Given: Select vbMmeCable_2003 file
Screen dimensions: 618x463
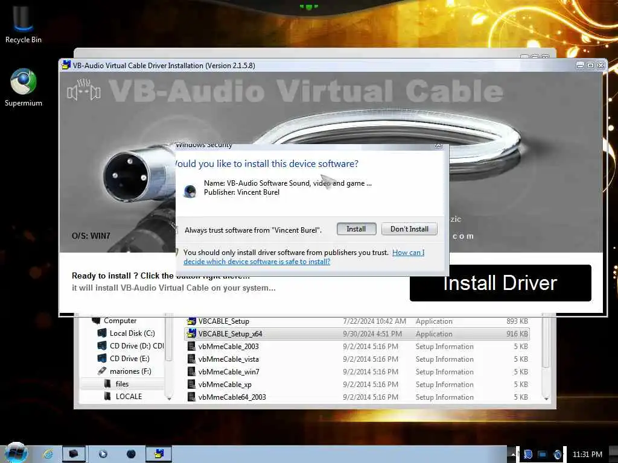Looking at the screenshot, I should [357, 347].
